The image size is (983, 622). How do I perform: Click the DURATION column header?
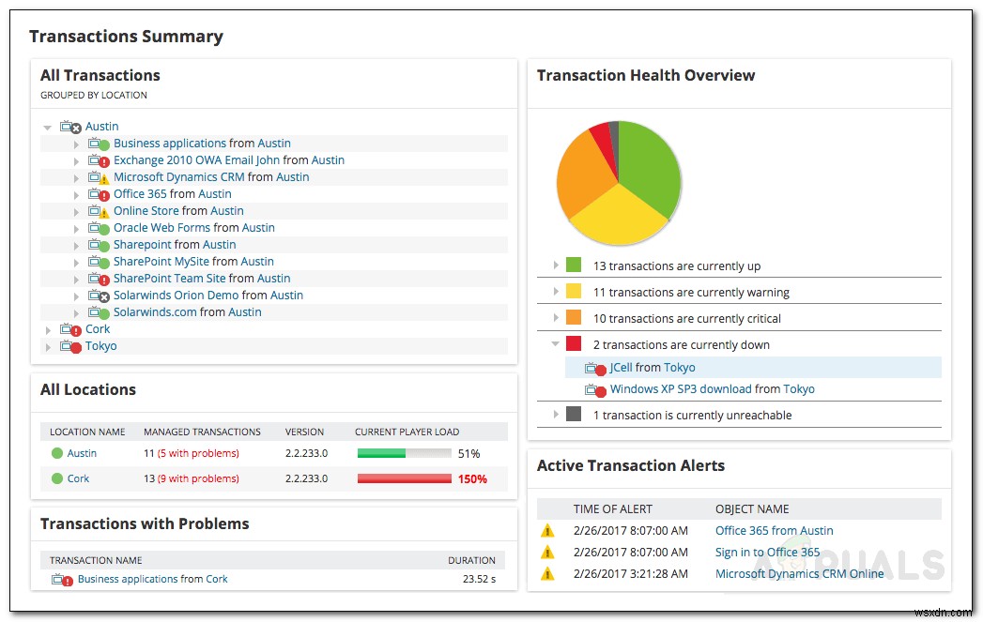tap(471, 561)
